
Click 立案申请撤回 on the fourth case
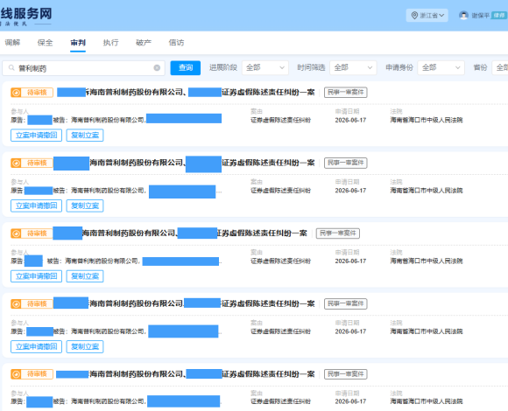point(36,346)
